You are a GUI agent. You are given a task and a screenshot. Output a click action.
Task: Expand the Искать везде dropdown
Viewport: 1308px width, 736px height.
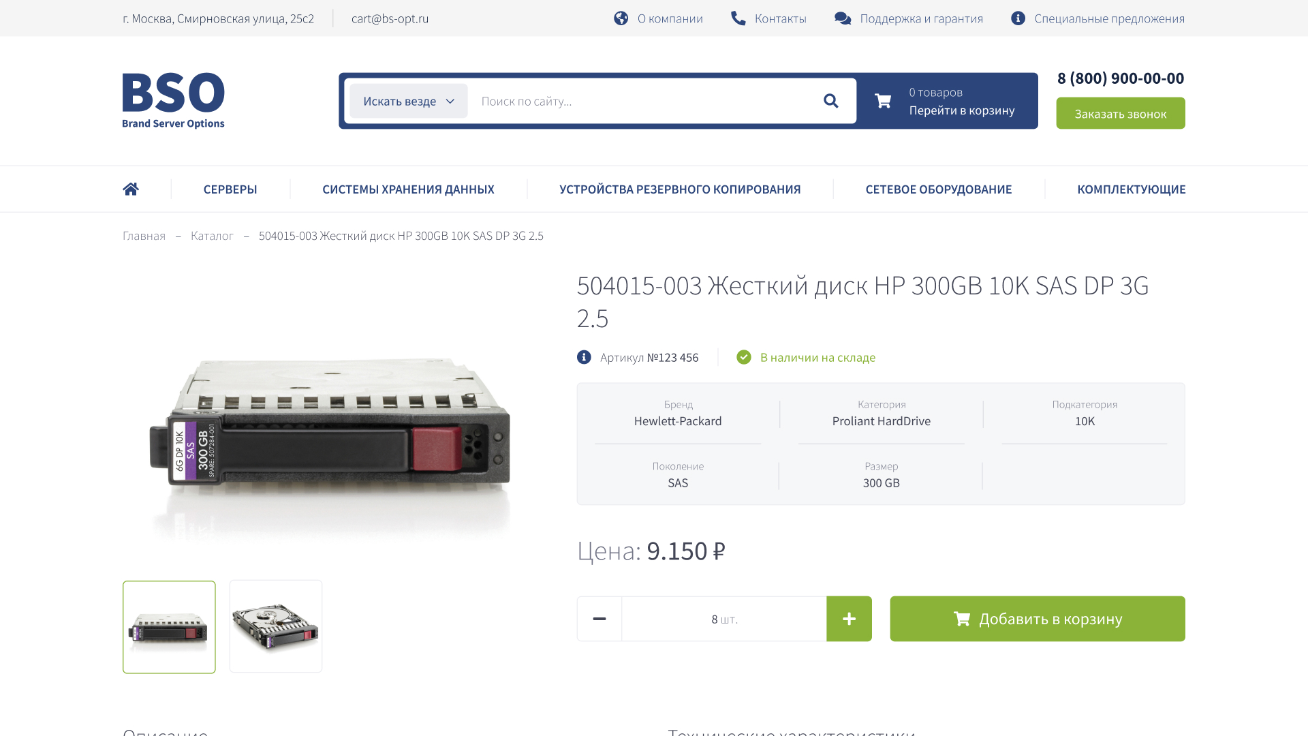[x=409, y=101]
